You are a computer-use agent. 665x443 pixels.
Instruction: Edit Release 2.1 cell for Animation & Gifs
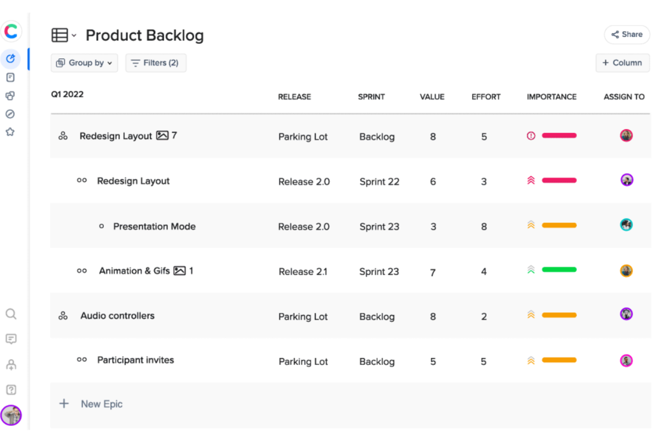(x=303, y=272)
